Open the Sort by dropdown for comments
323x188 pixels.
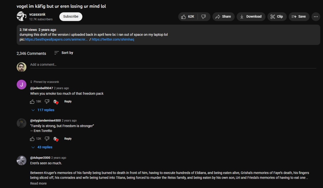click(x=64, y=53)
